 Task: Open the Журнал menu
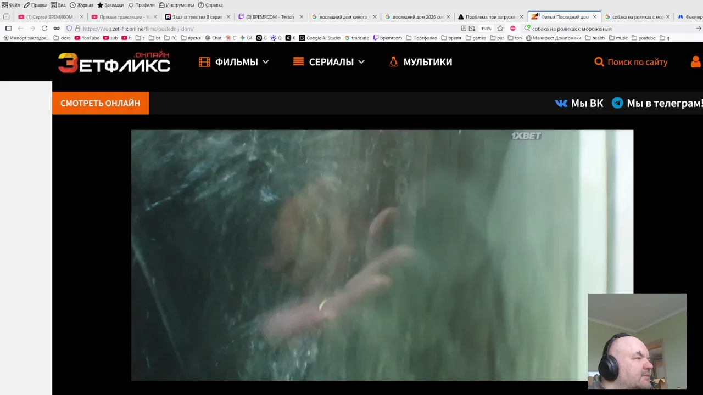pyautogui.click(x=81, y=5)
